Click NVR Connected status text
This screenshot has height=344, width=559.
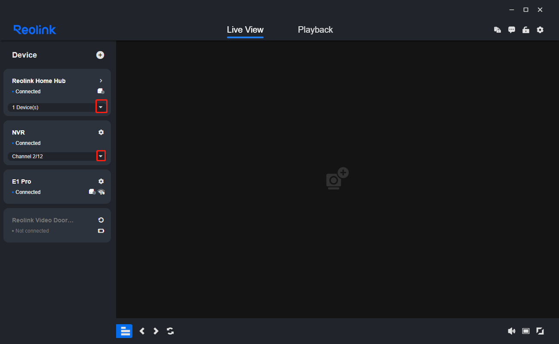point(28,143)
